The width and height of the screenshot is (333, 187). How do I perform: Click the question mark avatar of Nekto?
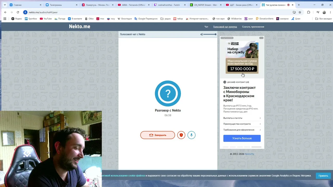(168, 94)
